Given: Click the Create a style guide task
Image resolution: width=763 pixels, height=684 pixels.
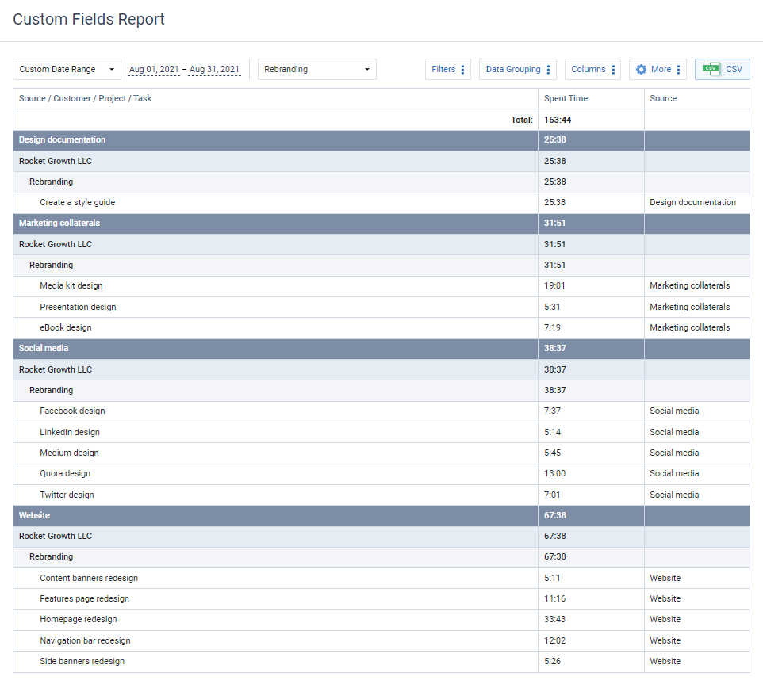Looking at the screenshot, I should tap(78, 203).
